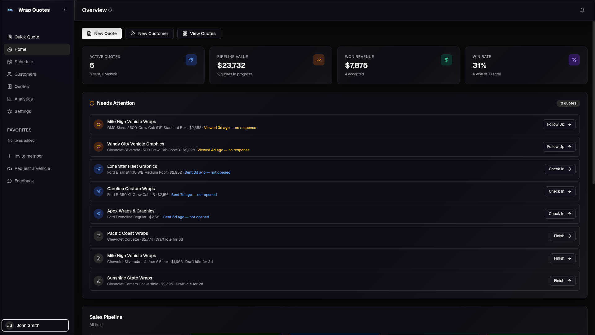Click the notification bell icon
The height and width of the screenshot is (335, 595).
(x=582, y=10)
